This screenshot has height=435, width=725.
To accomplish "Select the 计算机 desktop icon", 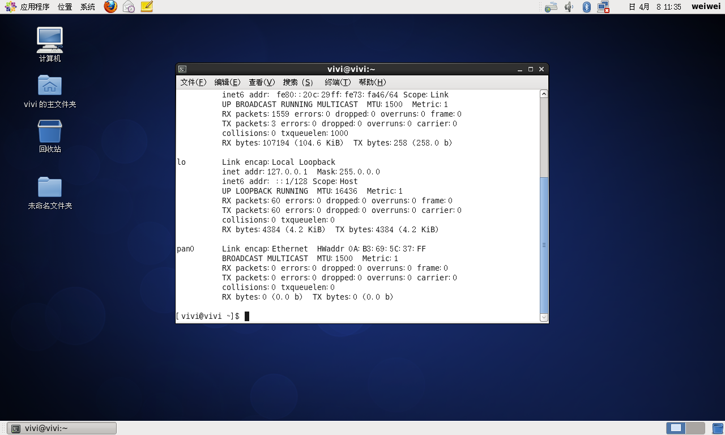I will click(50, 44).
